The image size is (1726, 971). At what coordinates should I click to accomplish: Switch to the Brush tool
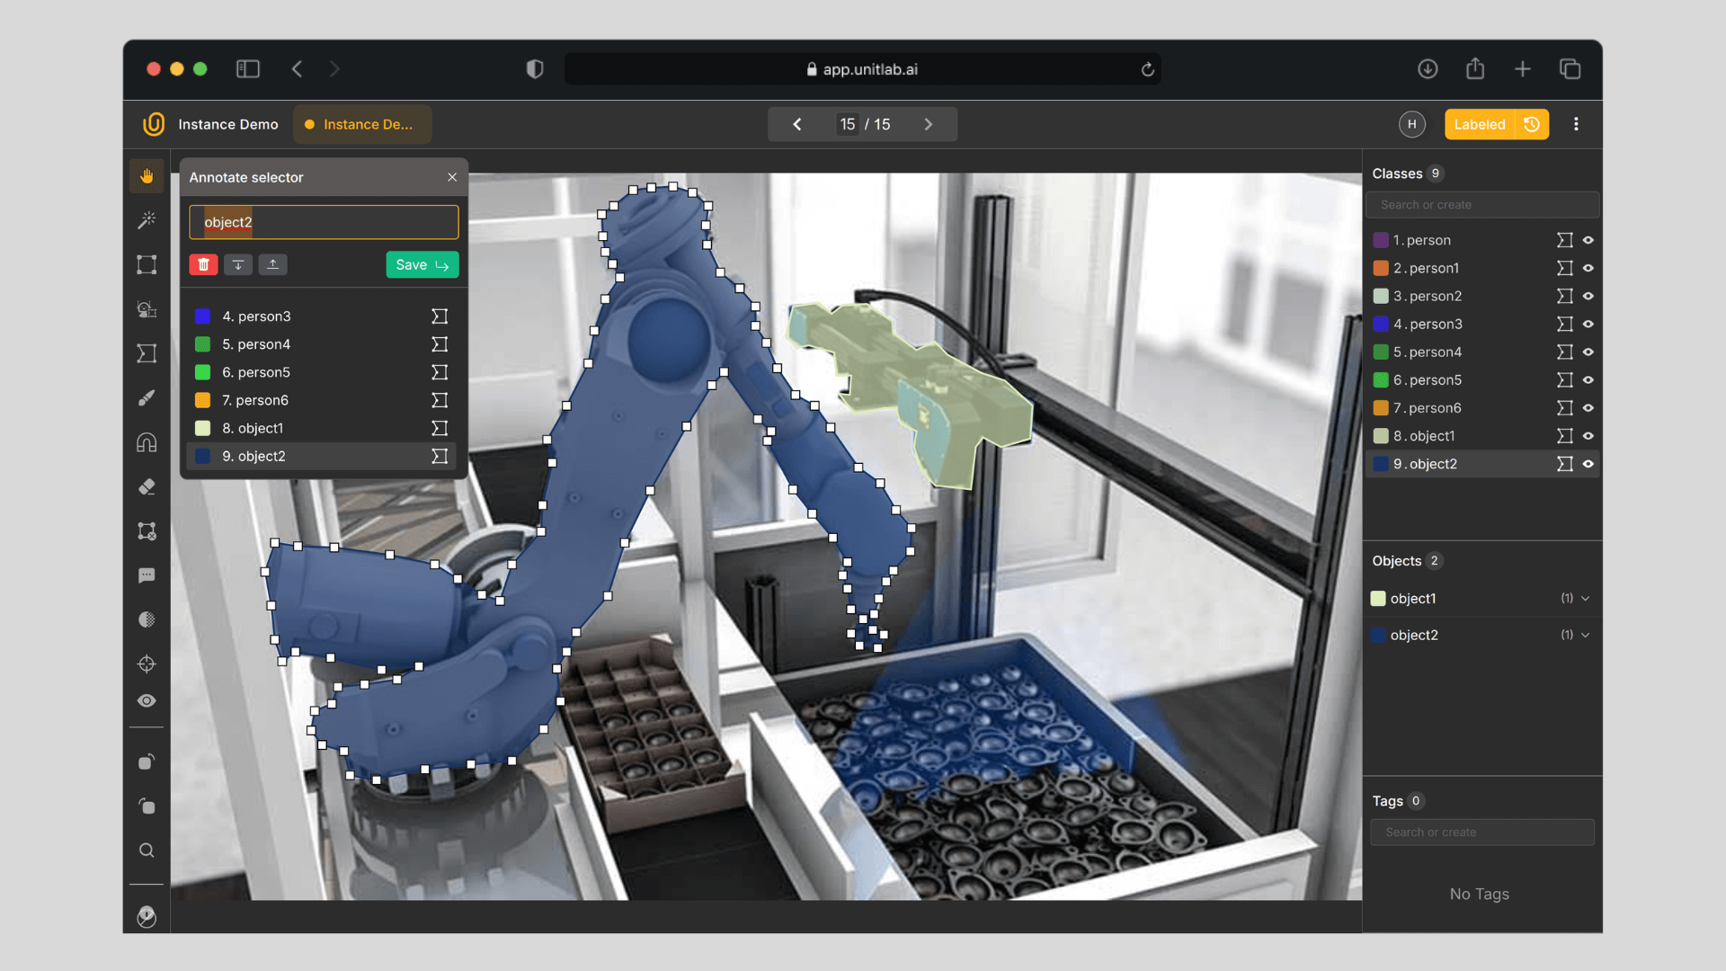tap(146, 398)
